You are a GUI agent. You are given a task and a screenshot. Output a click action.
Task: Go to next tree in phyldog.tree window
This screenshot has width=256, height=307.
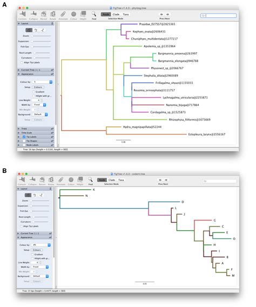point(167,14)
